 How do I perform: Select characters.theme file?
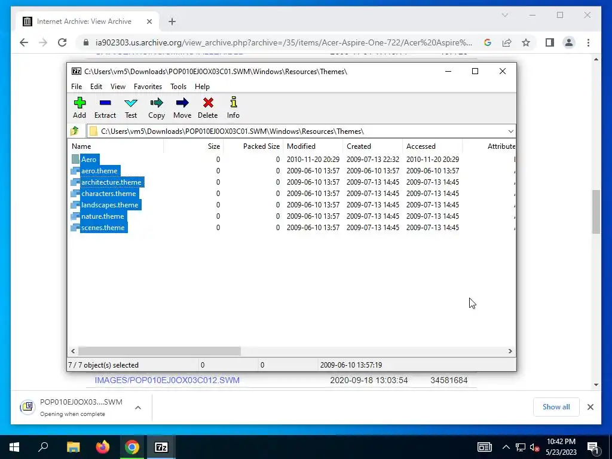(x=109, y=194)
